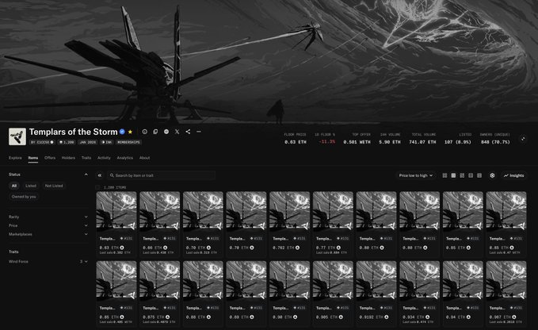Select the Not Listed status filter

[54, 186]
